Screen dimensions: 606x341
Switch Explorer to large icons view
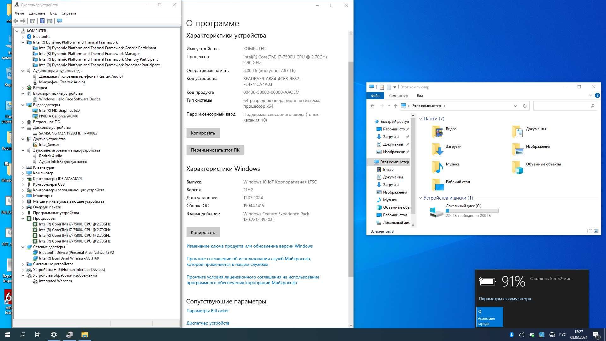point(596,231)
